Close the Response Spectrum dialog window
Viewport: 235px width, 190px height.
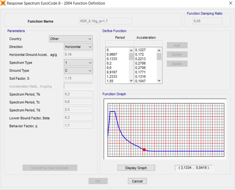(230, 3)
